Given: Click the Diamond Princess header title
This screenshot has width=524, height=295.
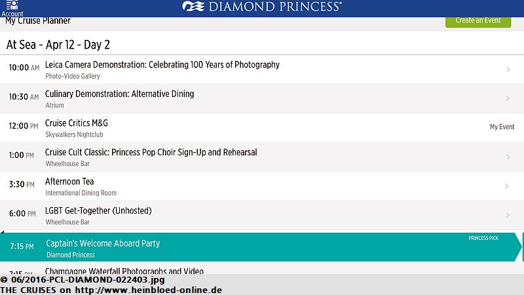Looking at the screenshot, I should pos(274,7).
